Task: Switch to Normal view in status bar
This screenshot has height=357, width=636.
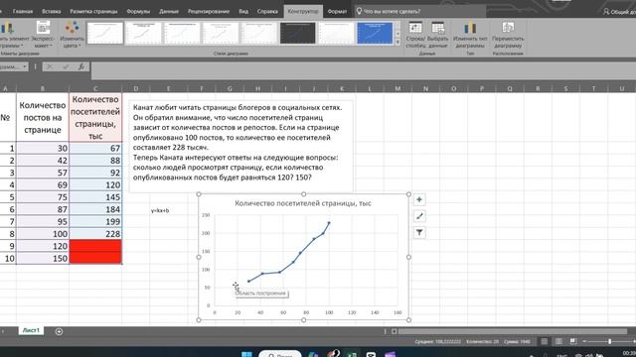Action: 545,341
